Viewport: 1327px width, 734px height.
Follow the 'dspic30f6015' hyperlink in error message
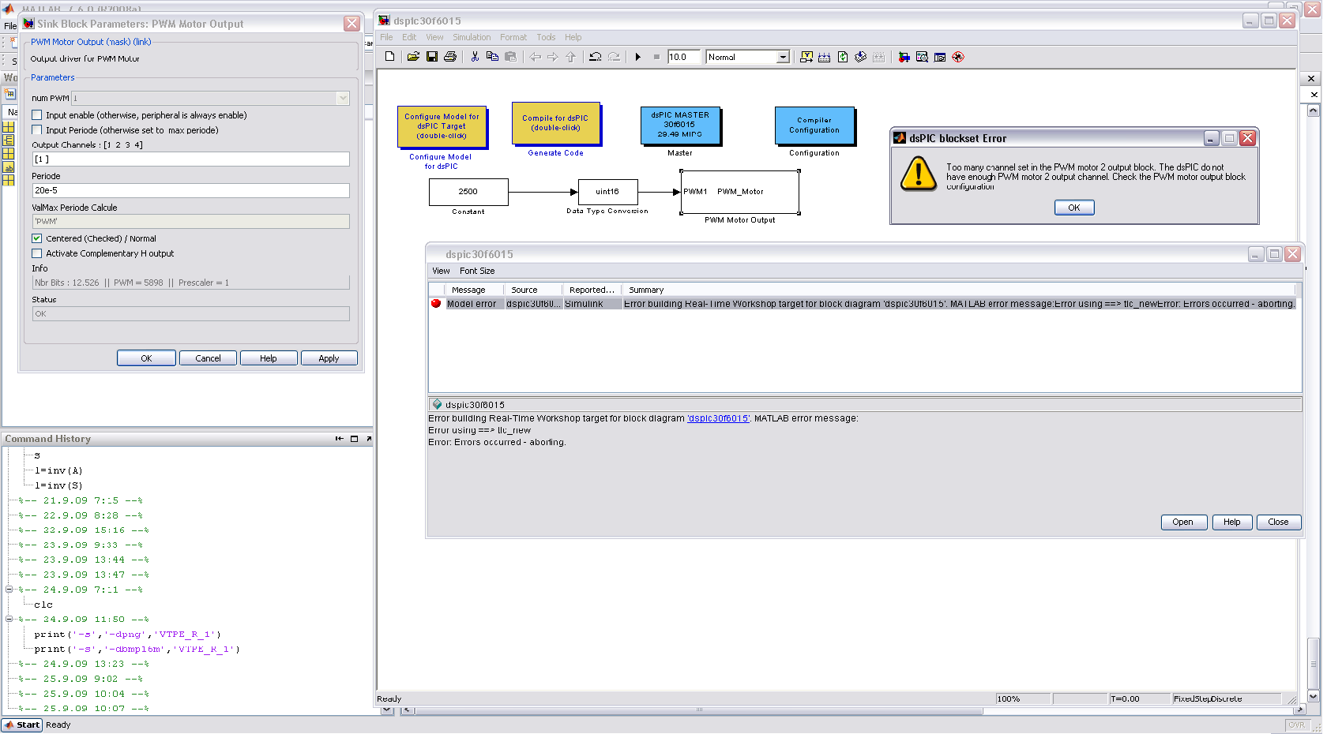point(718,418)
